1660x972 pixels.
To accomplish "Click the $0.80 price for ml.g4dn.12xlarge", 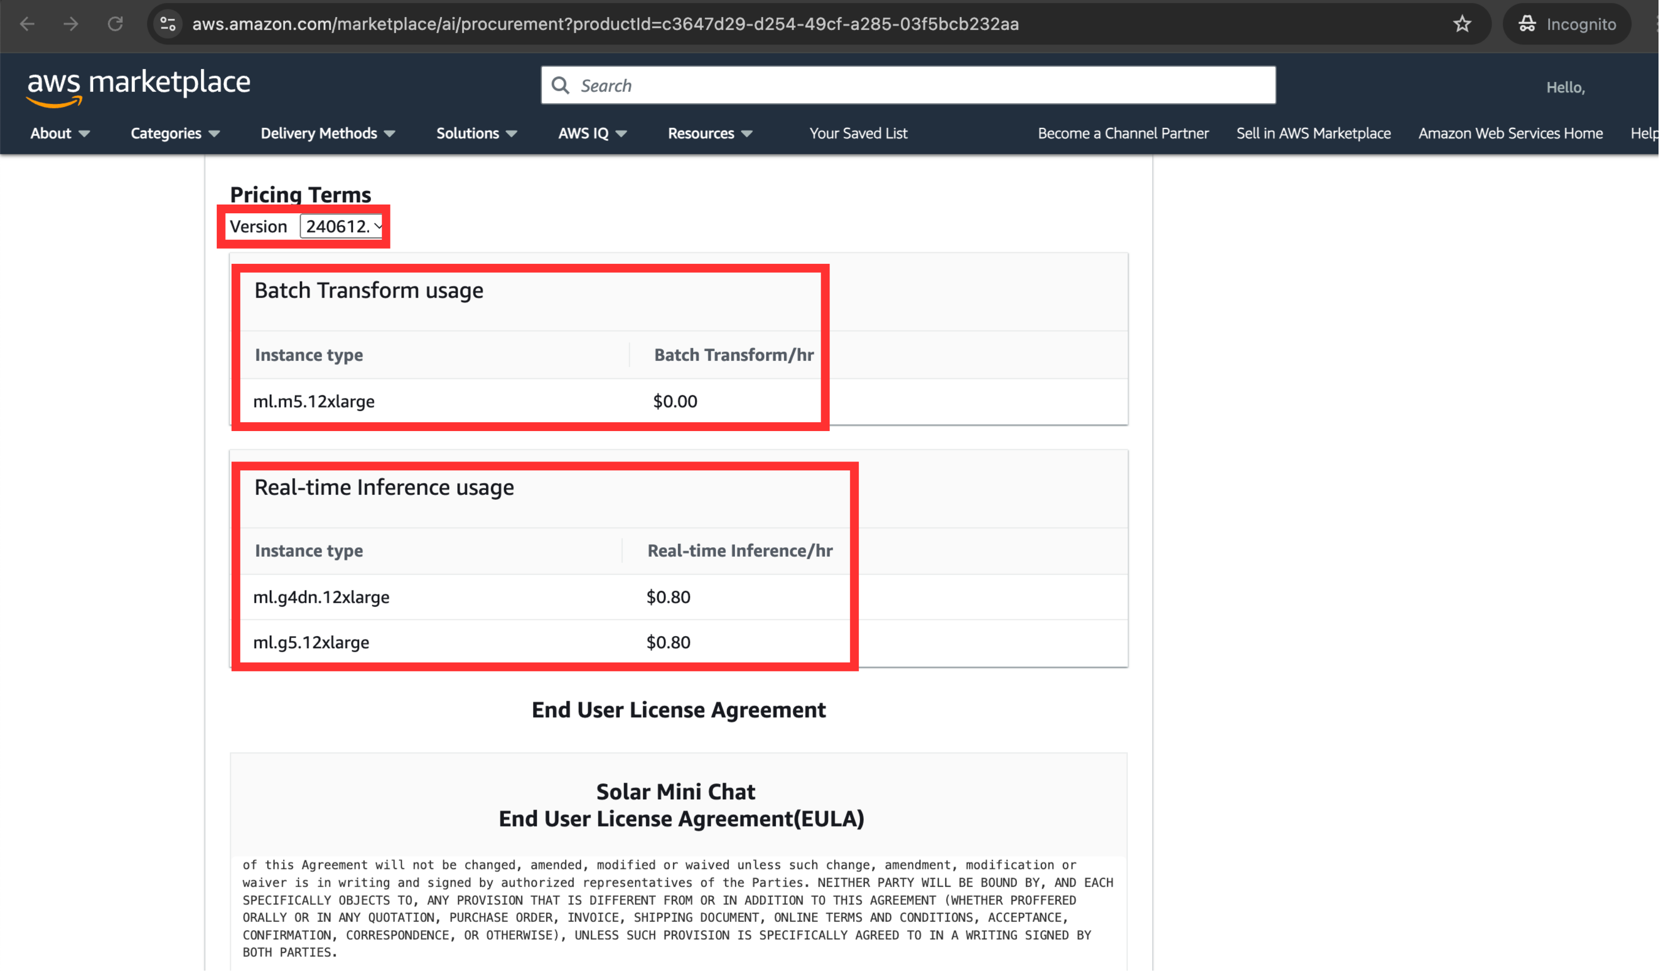I will coord(669,597).
